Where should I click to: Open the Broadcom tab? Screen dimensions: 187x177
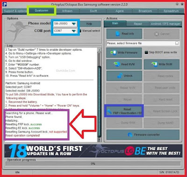click(145, 11)
